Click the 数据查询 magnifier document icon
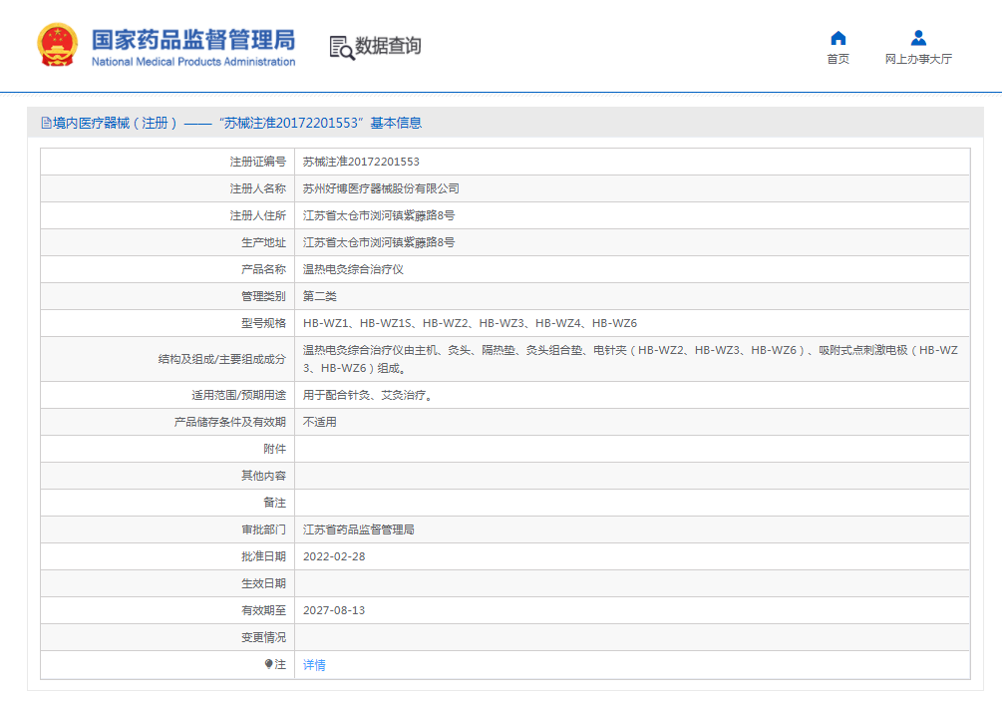The width and height of the screenshot is (1002, 703). [341, 47]
